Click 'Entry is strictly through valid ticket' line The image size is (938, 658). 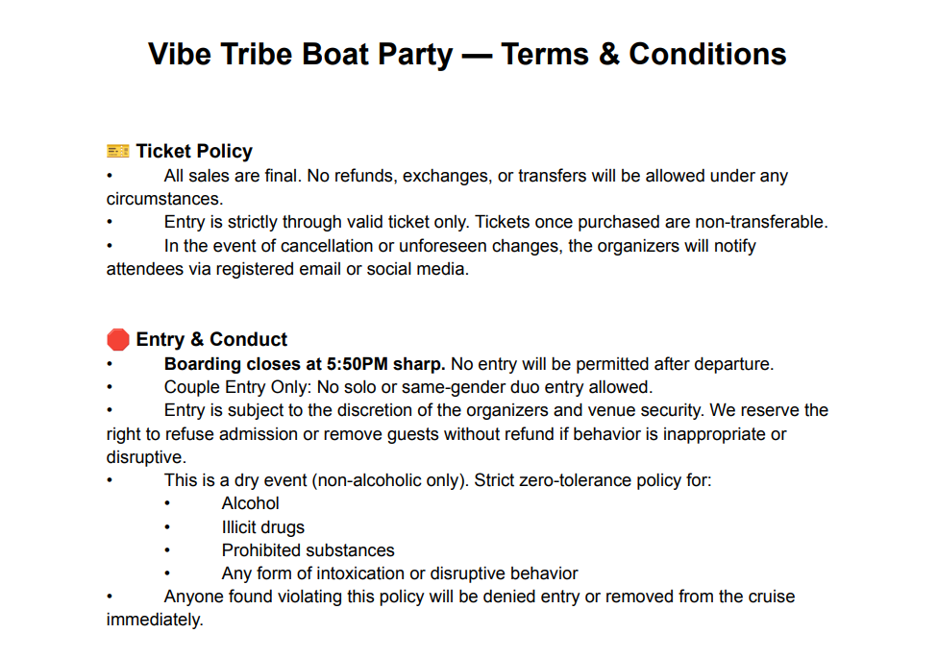pos(496,222)
